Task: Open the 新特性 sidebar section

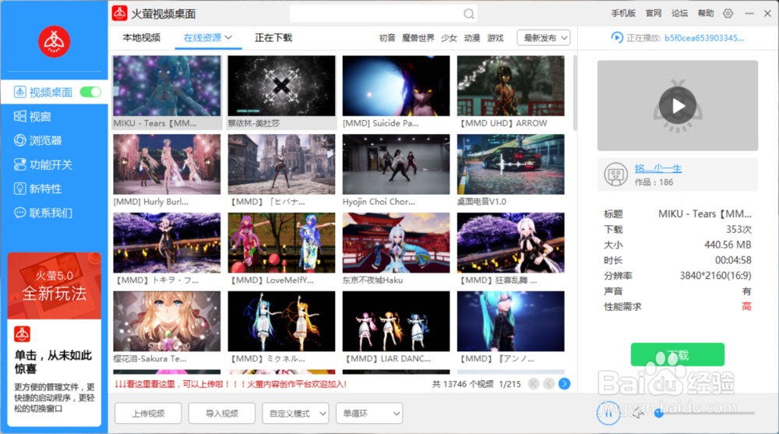Action: pyautogui.click(x=37, y=189)
